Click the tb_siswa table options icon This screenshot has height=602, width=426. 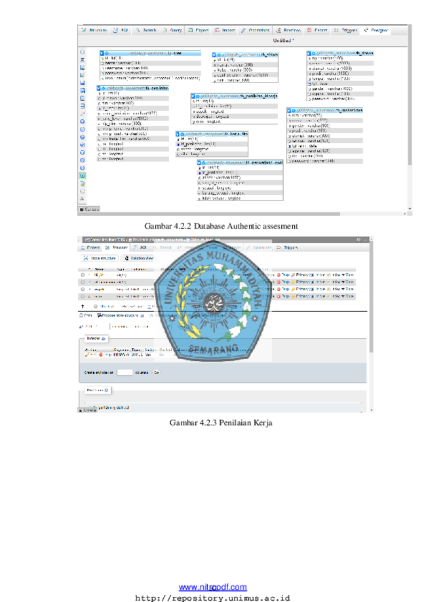pos(219,55)
